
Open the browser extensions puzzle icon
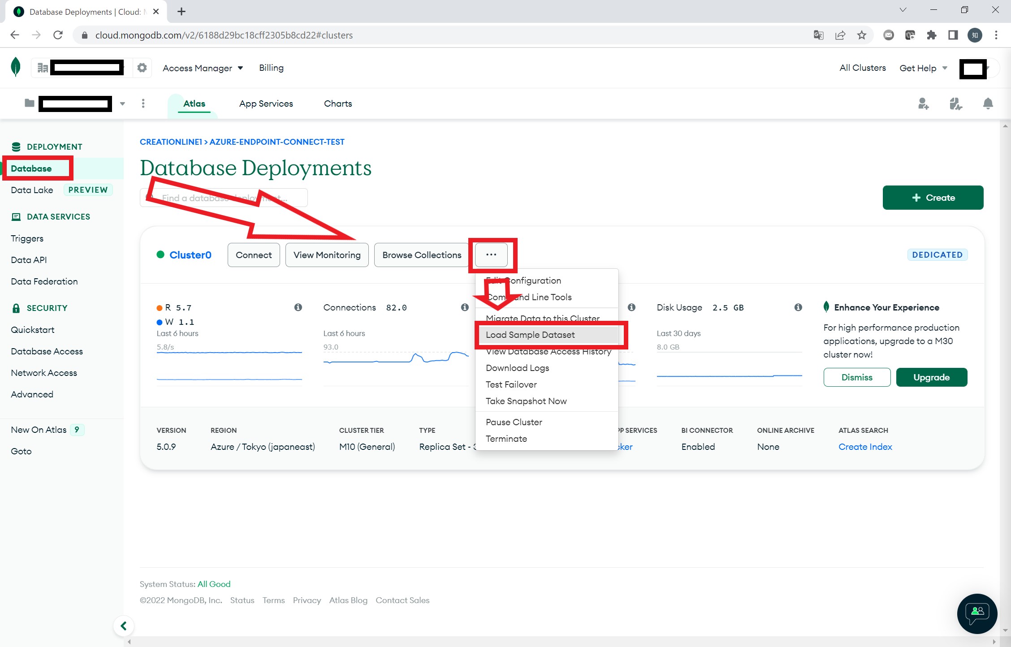[931, 35]
